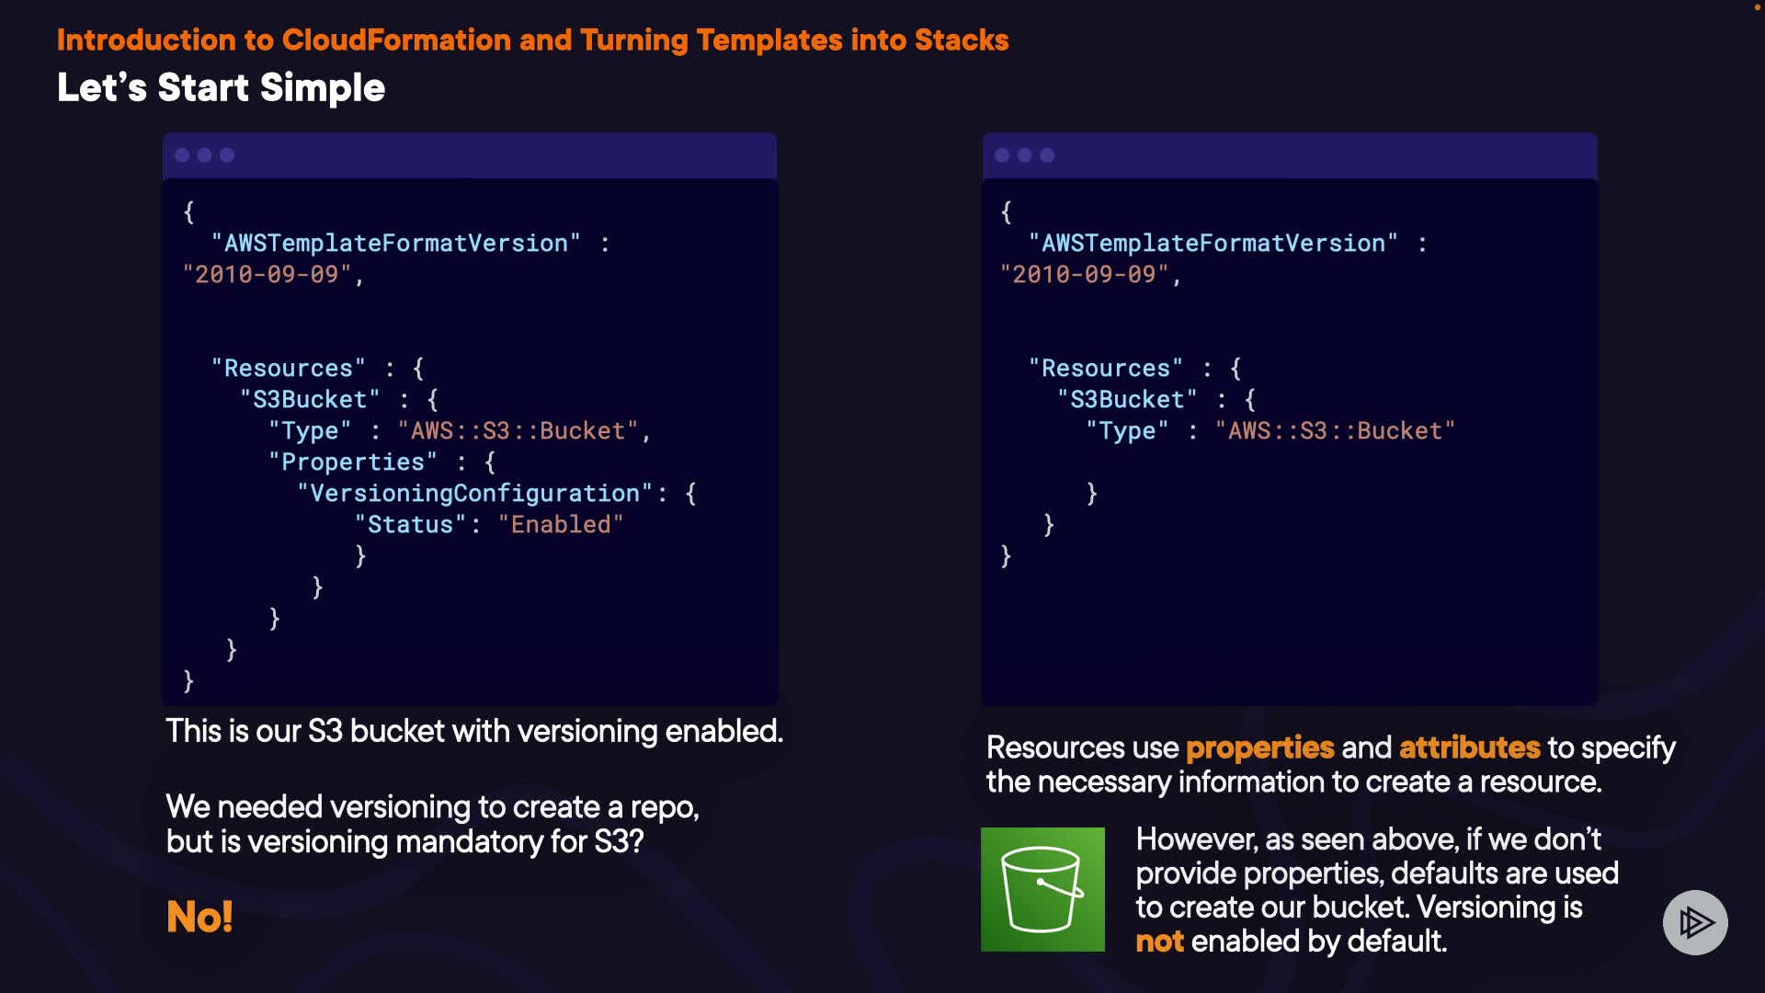Click third dot in left code window
1765x993 pixels.
point(227,155)
